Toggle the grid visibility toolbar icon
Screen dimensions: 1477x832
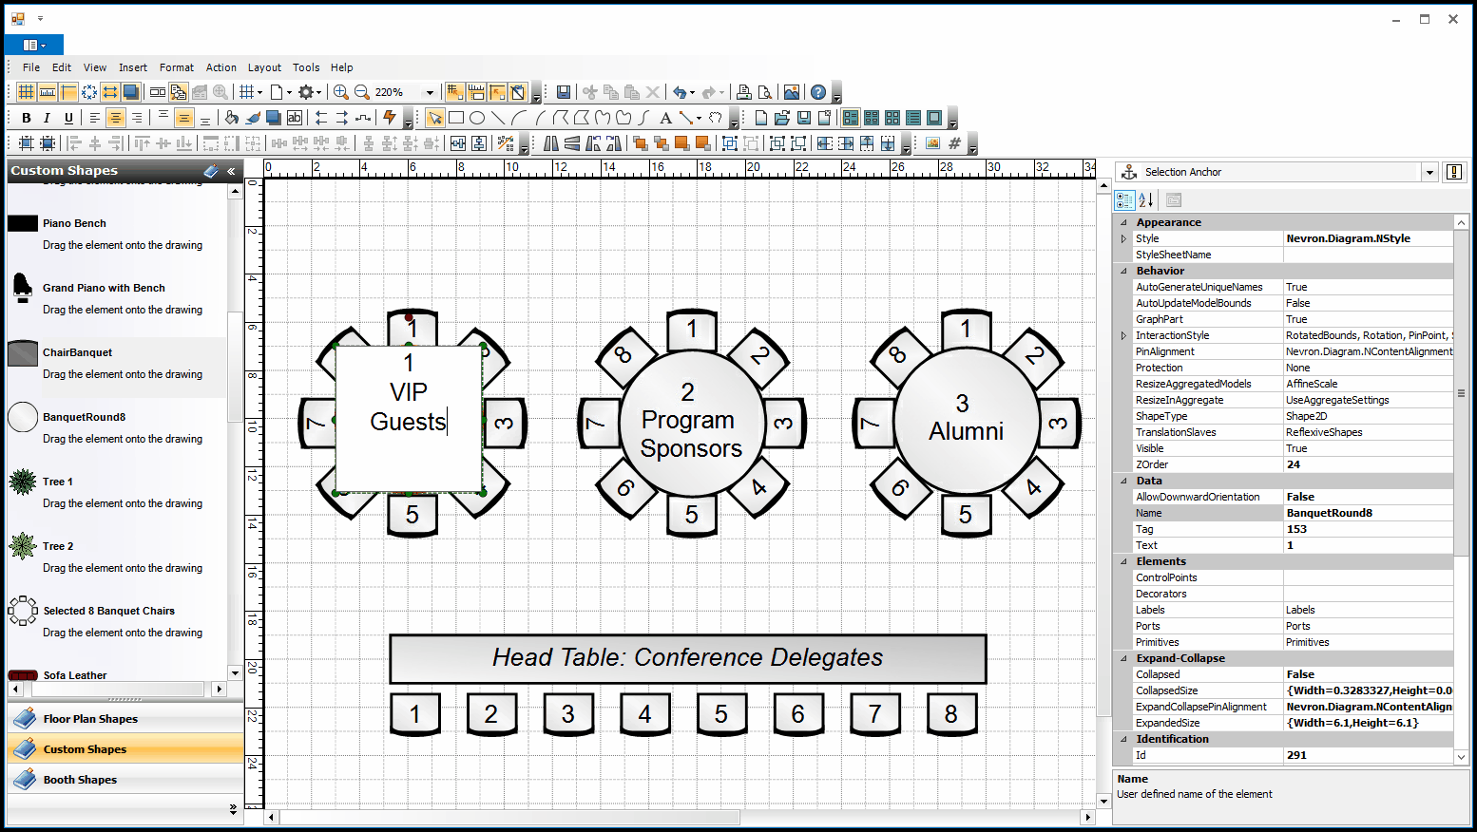[x=26, y=92]
